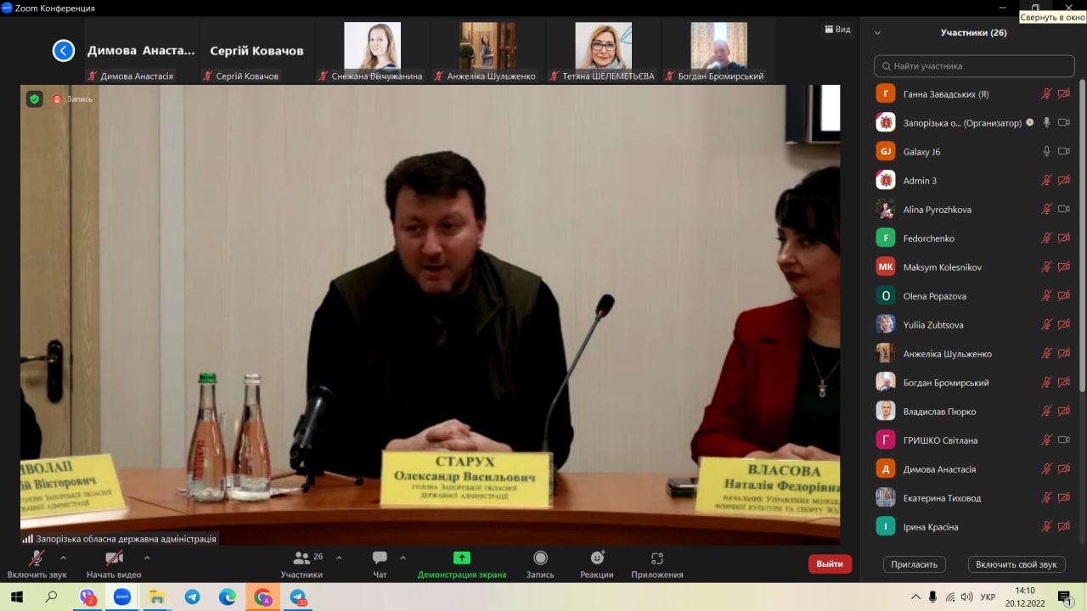Click the green encryption shield icon
This screenshot has width=1087, height=611.
(x=34, y=99)
